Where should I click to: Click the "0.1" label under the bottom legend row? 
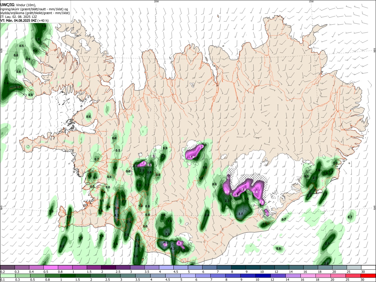point(2,280)
